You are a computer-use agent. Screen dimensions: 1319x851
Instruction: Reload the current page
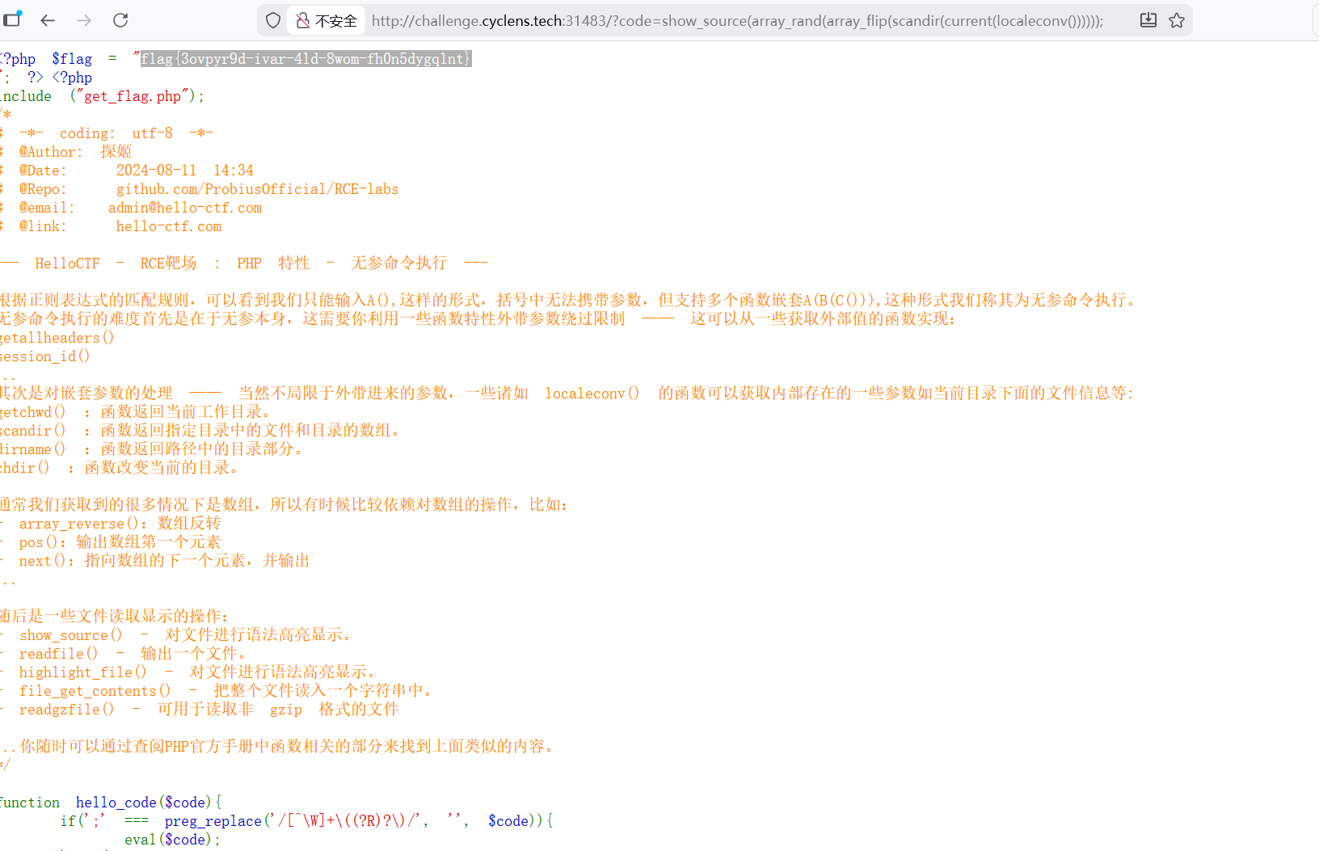[x=120, y=20]
